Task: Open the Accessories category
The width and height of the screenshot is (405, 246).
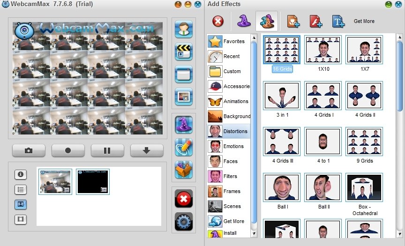Action: tap(229, 86)
